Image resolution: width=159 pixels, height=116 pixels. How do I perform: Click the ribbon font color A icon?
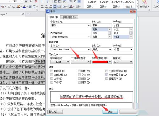point(24,7)
